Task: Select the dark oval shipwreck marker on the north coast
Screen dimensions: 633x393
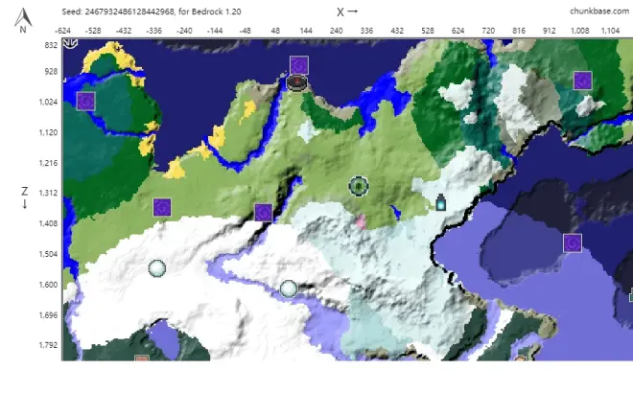Action: 297,83
